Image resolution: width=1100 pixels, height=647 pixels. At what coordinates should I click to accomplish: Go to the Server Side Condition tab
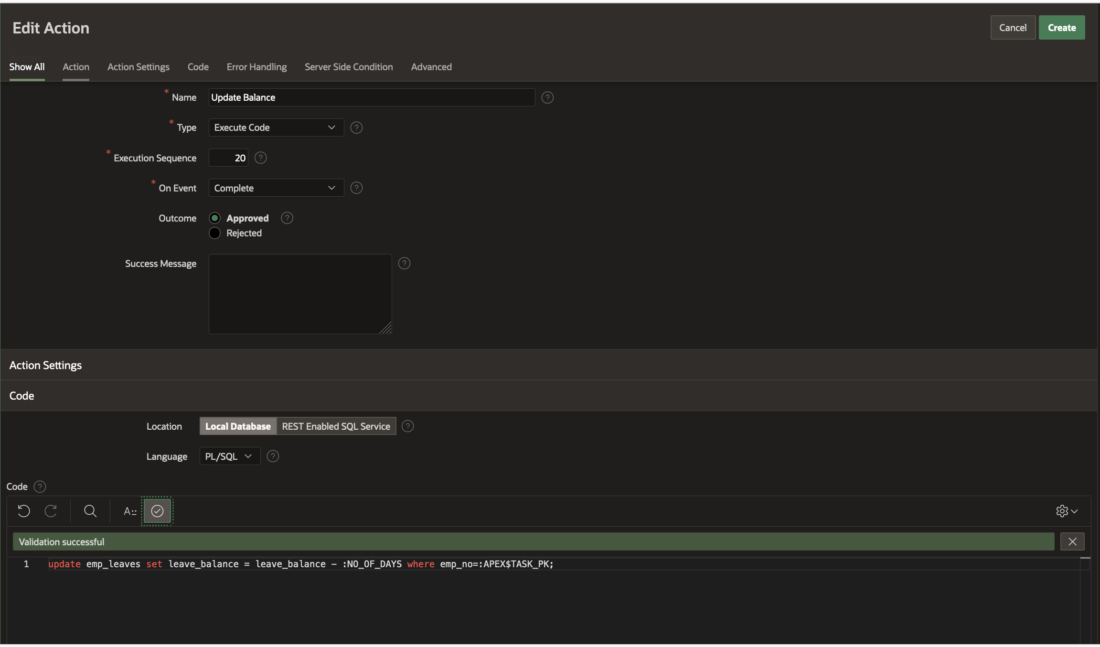pos(349,67)
